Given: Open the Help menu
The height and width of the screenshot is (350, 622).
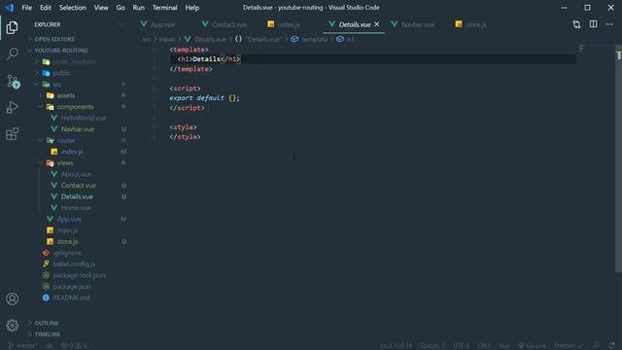Looking at the screenshot, I should [192, 8].
